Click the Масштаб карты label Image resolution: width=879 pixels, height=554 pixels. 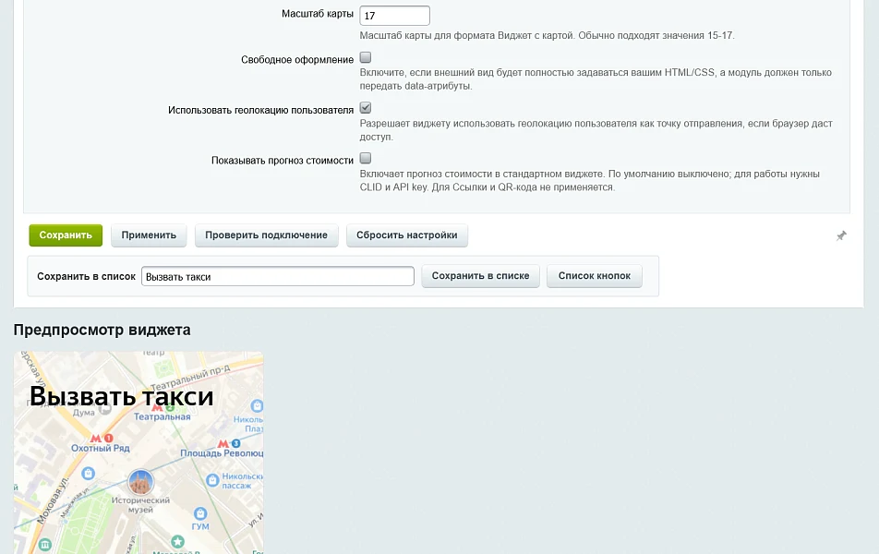click(x=318, y=14)
